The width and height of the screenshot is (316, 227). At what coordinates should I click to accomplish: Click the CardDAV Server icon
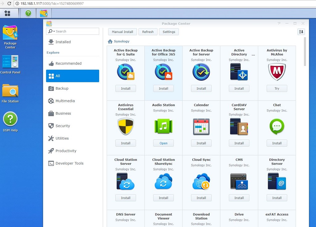[239, 127]
